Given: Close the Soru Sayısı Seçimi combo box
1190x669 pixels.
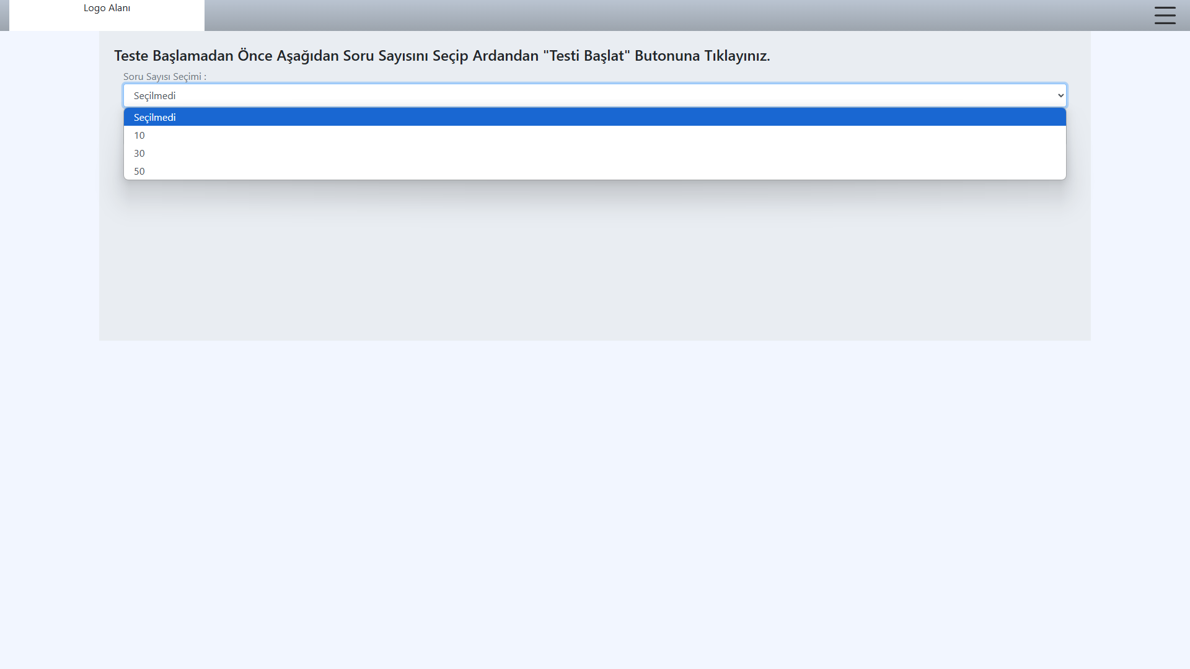Looking at the screenshot, I should click(x=594, y=95).
